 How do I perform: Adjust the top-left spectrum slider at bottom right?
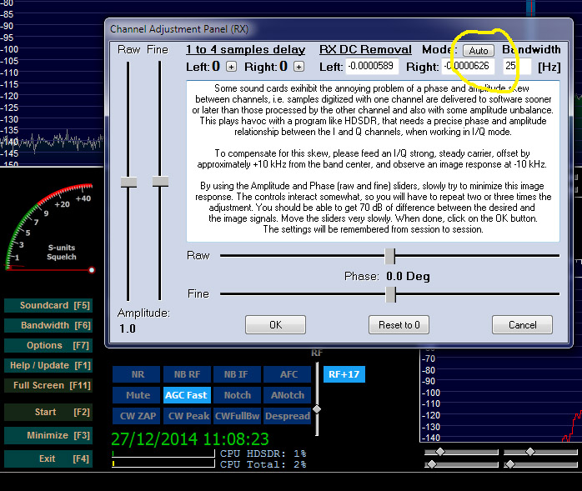440,452
